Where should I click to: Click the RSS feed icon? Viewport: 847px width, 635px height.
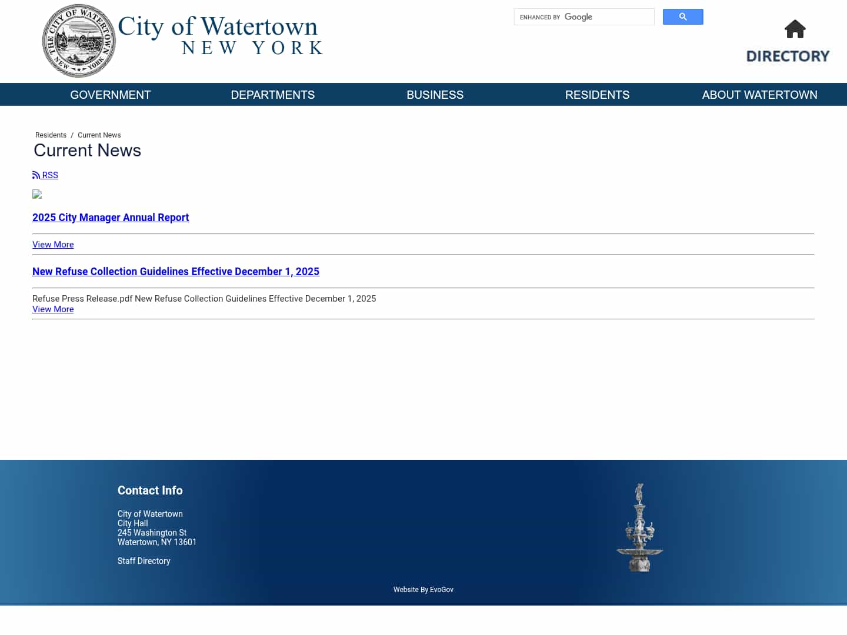[36, 175]
